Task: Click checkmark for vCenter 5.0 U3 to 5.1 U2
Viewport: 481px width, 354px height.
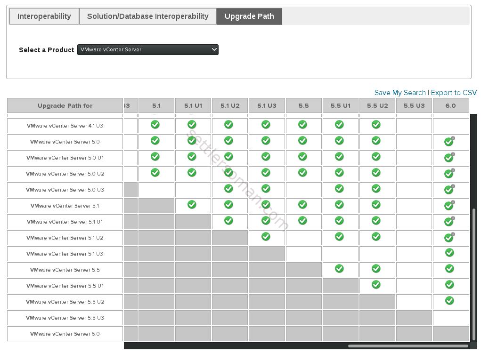Action: click(228, 188)
